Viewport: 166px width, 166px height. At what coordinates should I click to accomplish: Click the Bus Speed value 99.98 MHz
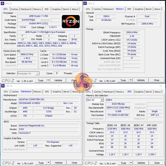27,62
